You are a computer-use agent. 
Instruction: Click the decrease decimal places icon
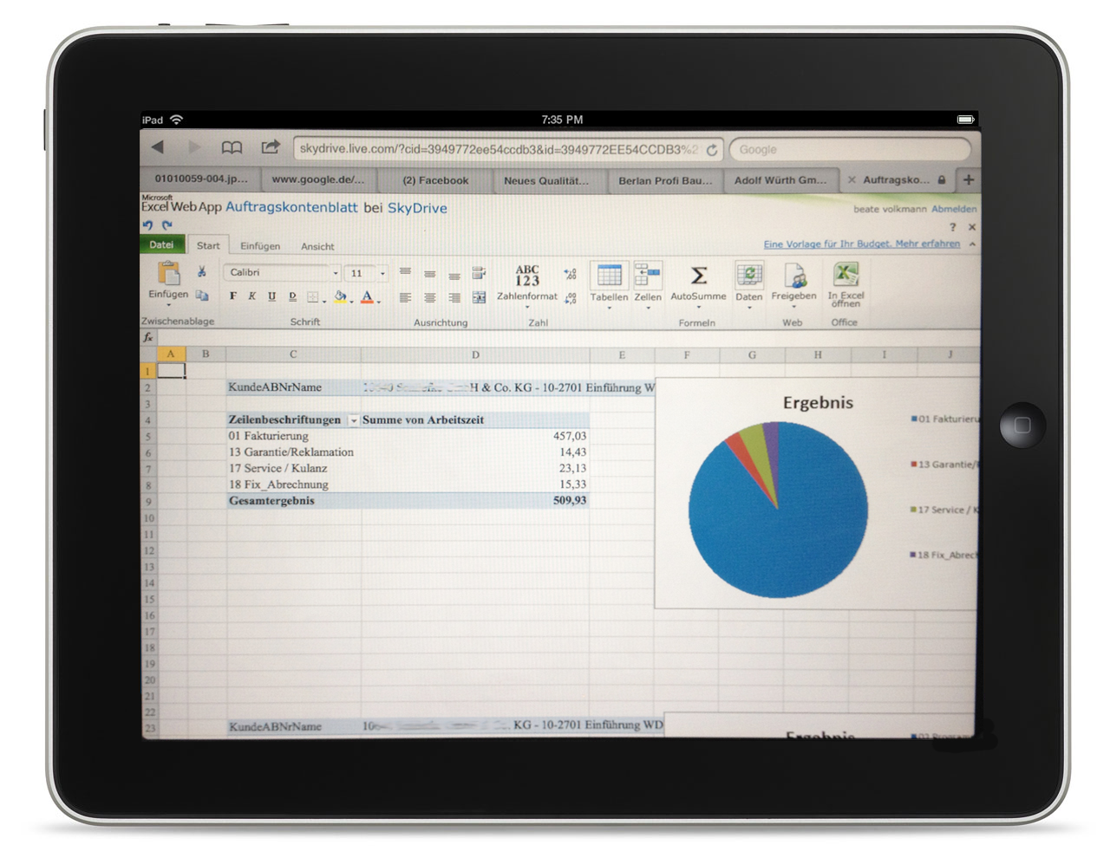pos(570,298)
